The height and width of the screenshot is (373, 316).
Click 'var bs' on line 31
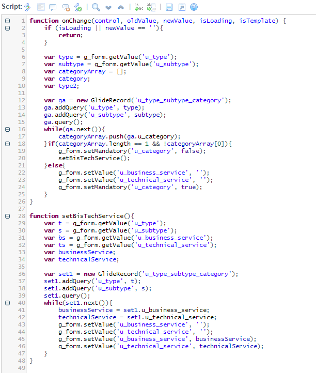[x=54, y=238]
